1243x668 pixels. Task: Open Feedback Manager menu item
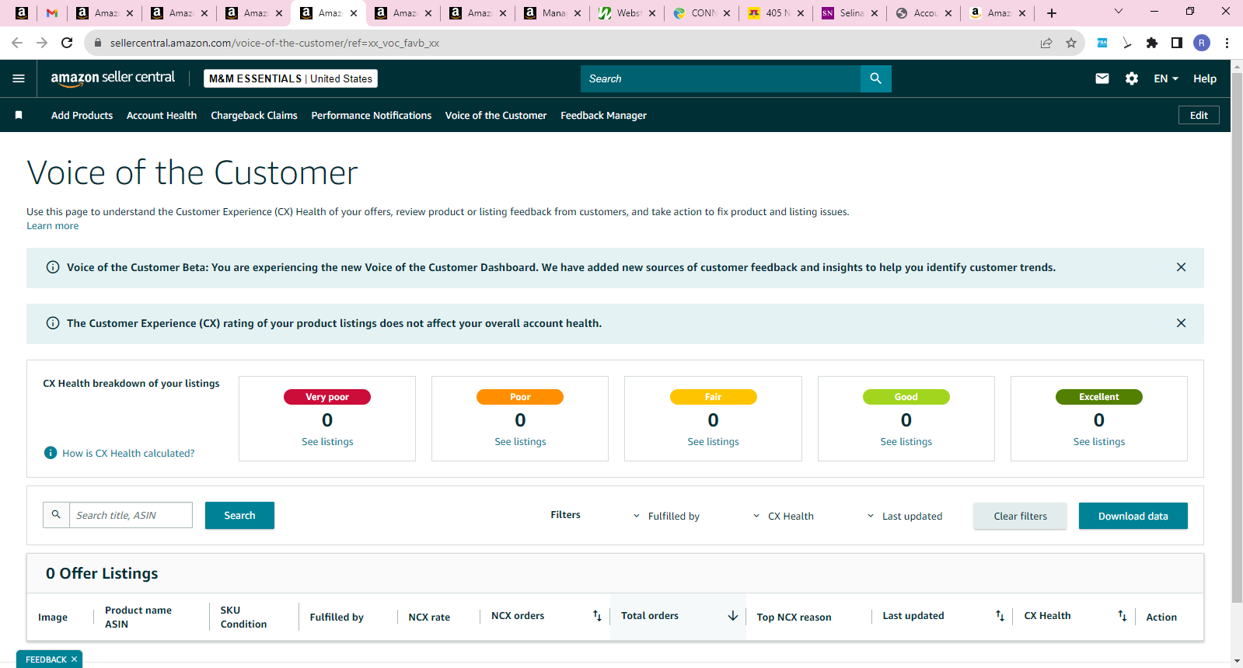pos(603,115)
